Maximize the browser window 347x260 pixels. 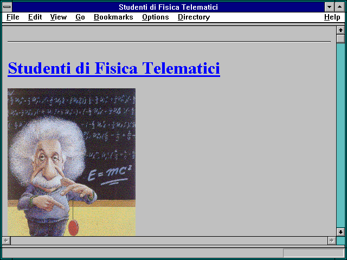click(x=340, y=7)
